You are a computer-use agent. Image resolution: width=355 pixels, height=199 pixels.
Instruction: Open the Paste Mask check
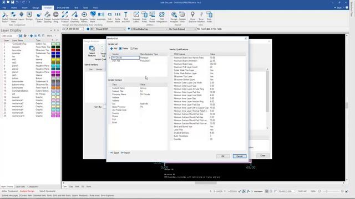(118, 17)
